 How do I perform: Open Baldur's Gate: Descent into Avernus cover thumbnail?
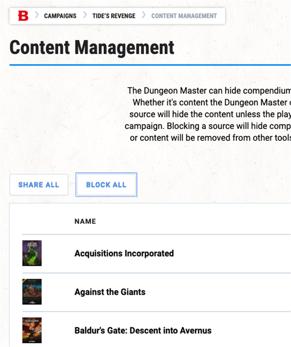tap(32, 330)
